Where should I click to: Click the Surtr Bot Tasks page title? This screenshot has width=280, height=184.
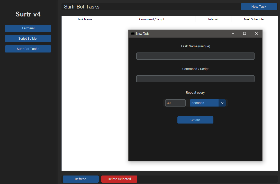(82, 7)
